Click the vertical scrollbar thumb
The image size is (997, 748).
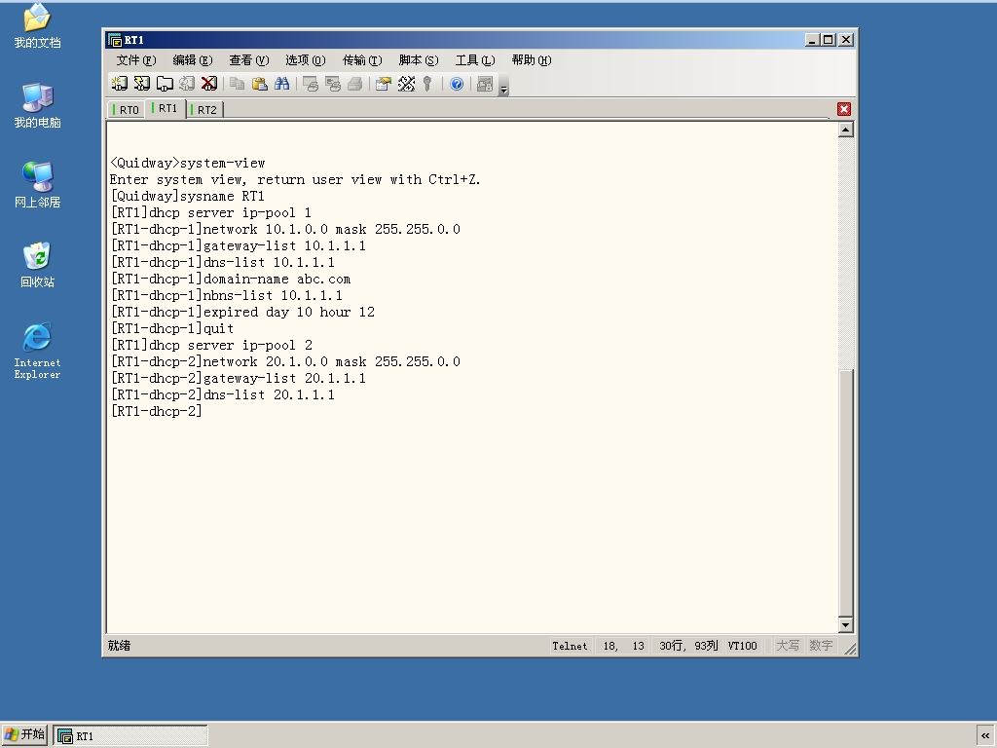click(846, 492)
